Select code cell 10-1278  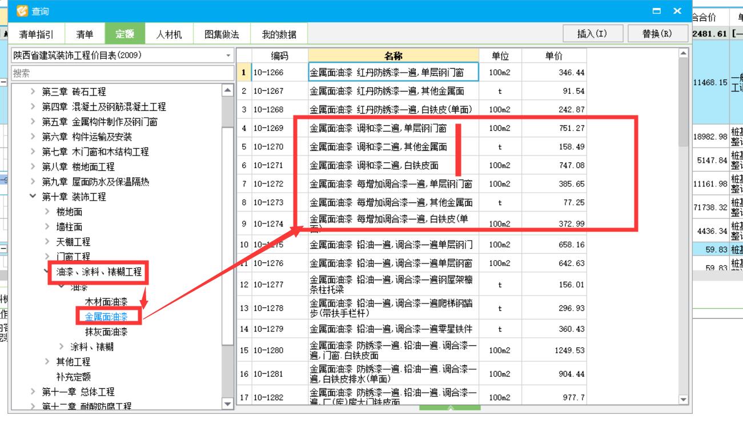[x=280, y=308]
